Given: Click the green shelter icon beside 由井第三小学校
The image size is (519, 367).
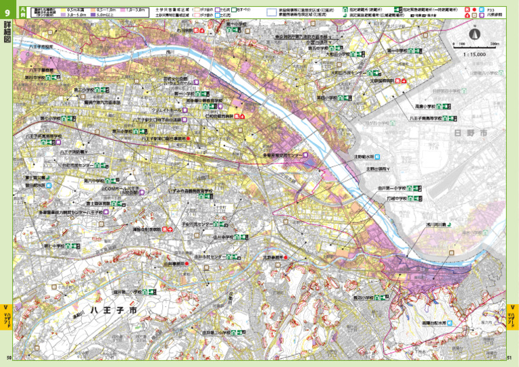Looking at the screenshot, I should 145,292.
